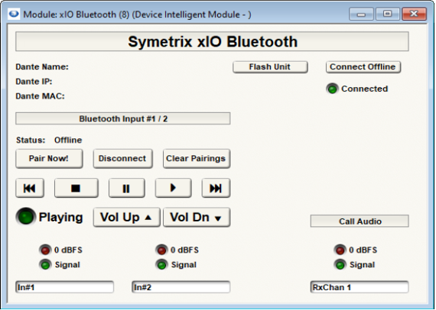The height and width of the screenshot is (310, 436).
Task: Lower volume with Vol Dn
Action: tap(197, 218)
